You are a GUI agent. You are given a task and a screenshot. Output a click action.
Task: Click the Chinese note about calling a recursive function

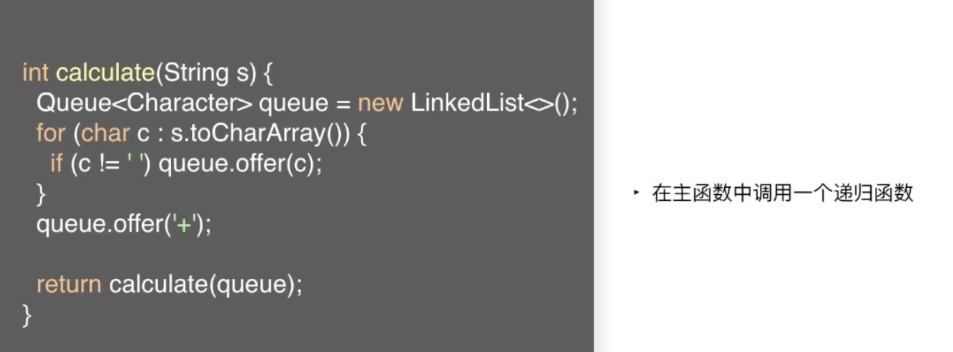coord(783,193)
